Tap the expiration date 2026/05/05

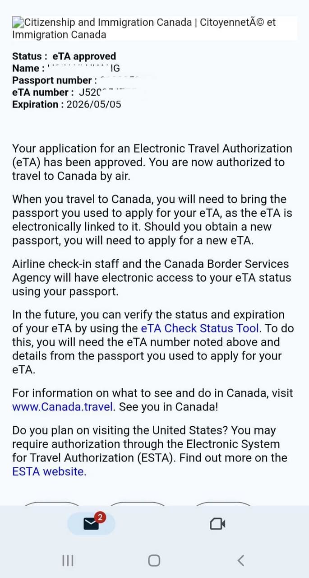pos(93,104)
